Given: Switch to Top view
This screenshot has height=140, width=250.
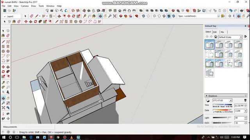Looking at the screenshot, I should [115, 10].
